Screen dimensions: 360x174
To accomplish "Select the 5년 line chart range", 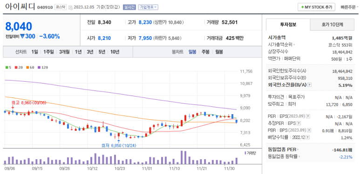I will (102, 52).
